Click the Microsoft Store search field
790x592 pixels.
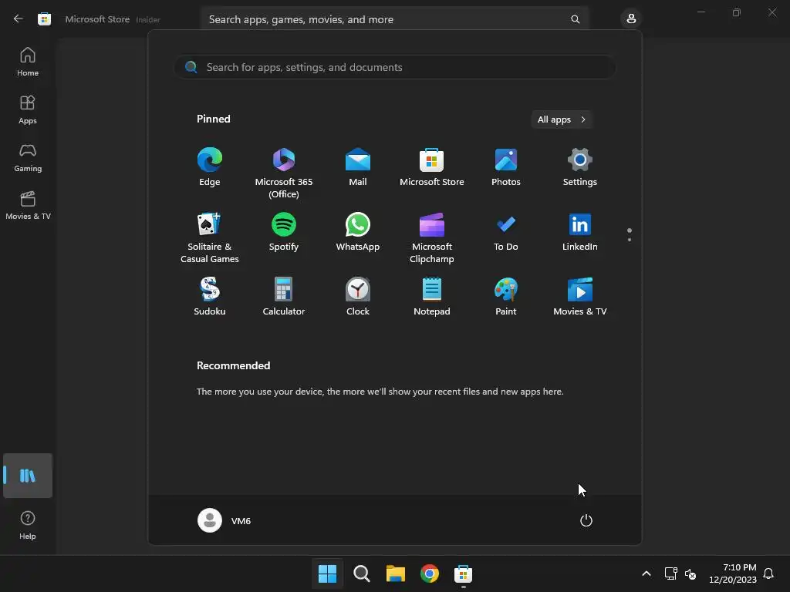tap(394, 19)
